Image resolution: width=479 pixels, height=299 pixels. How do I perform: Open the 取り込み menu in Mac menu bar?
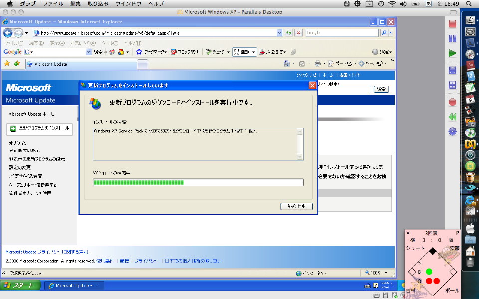coord(98,4)
